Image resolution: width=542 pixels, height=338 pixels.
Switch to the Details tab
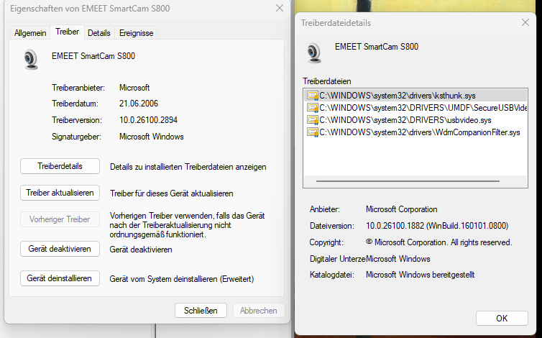coord(99,33)
